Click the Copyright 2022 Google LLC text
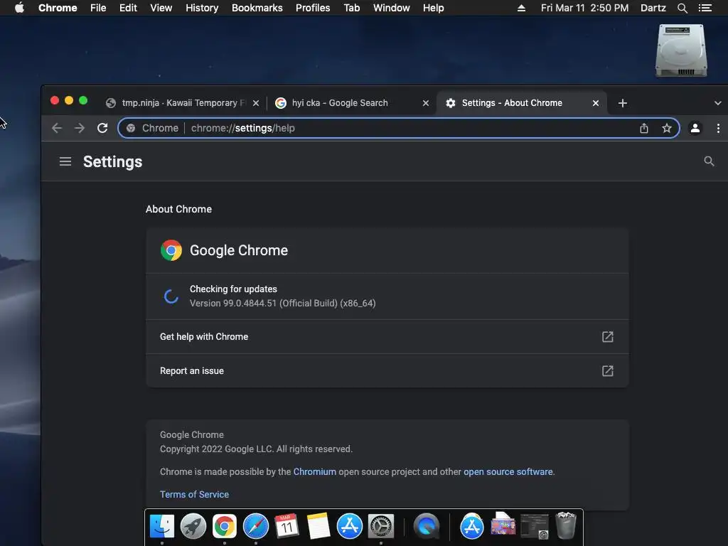Viewport: 728px width, 546px height. (x=256, y=449)
